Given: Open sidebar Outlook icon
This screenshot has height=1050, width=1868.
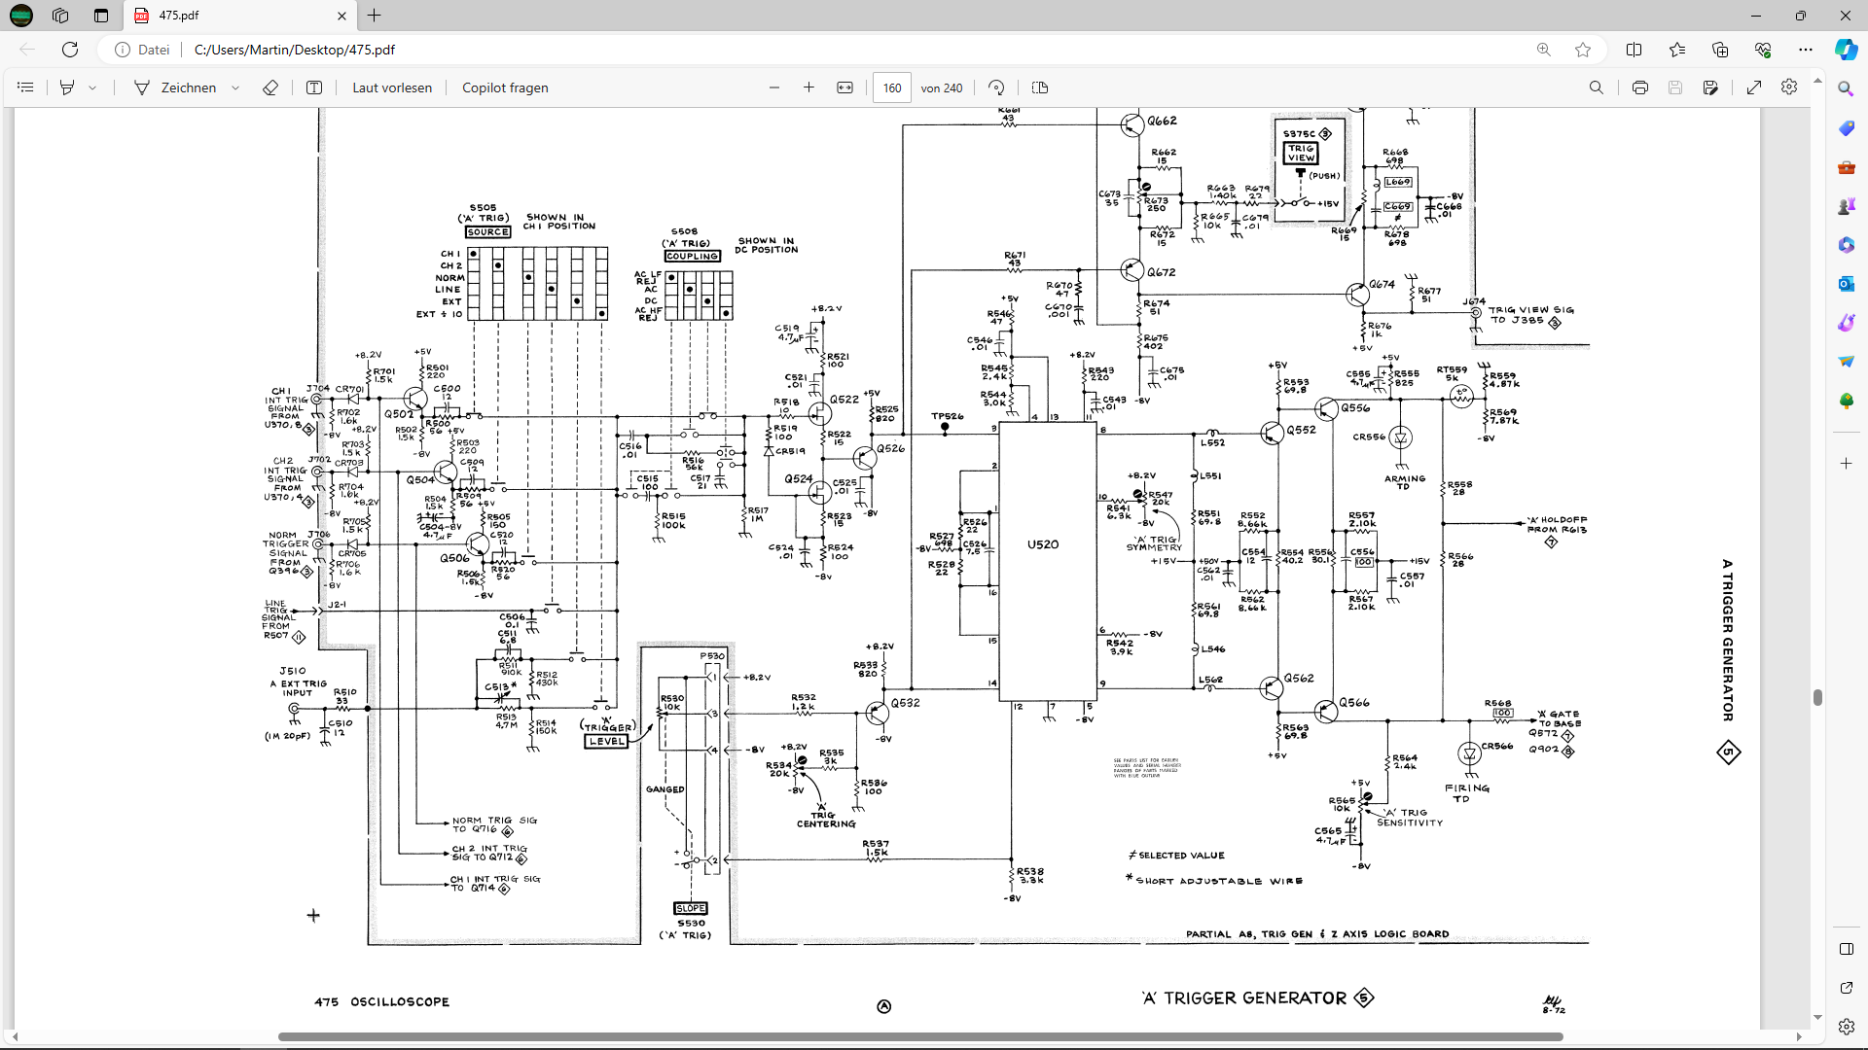Looking at the screenshot, I should (x=1846, y=284).
